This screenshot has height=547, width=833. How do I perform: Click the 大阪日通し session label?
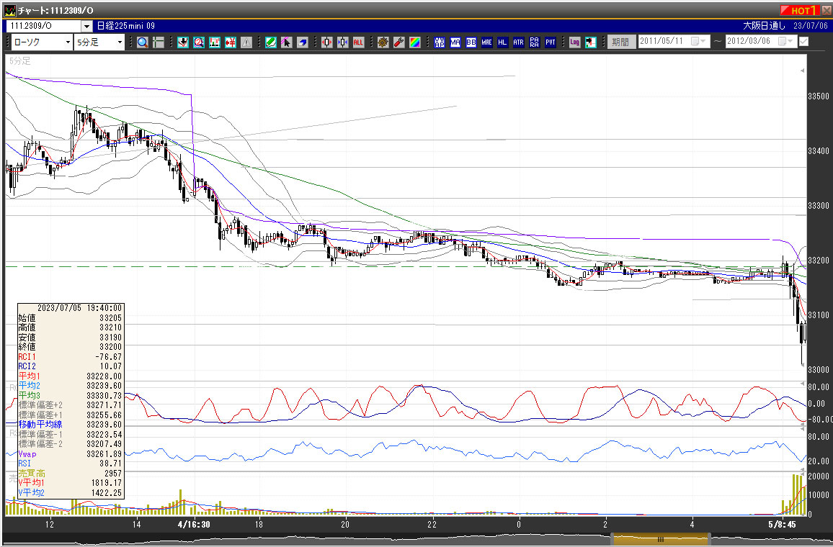pyautogui.click(x=763, y=26)
